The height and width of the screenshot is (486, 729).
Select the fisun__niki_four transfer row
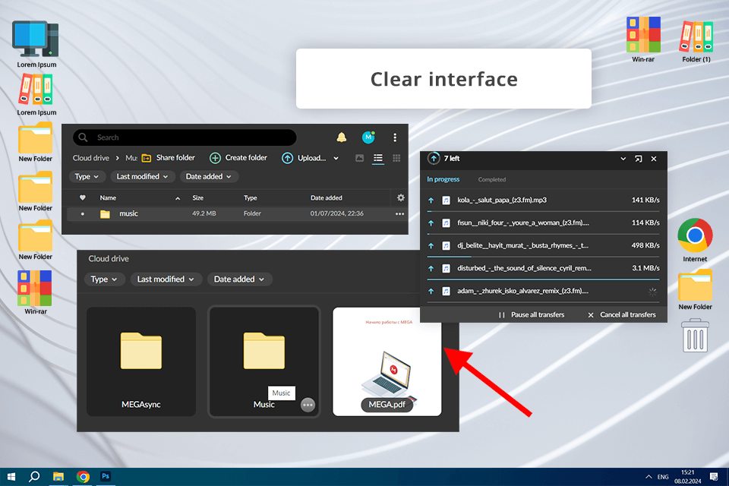click(x=543, y=222)
